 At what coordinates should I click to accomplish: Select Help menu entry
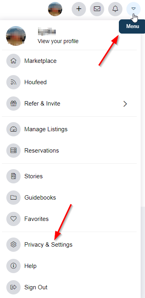pyautogui.click(x=69, y=266)
